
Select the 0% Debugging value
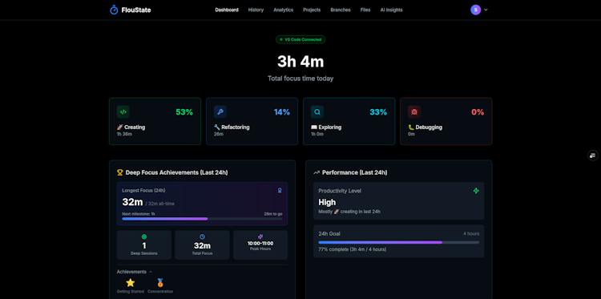(x=478, y=112)
